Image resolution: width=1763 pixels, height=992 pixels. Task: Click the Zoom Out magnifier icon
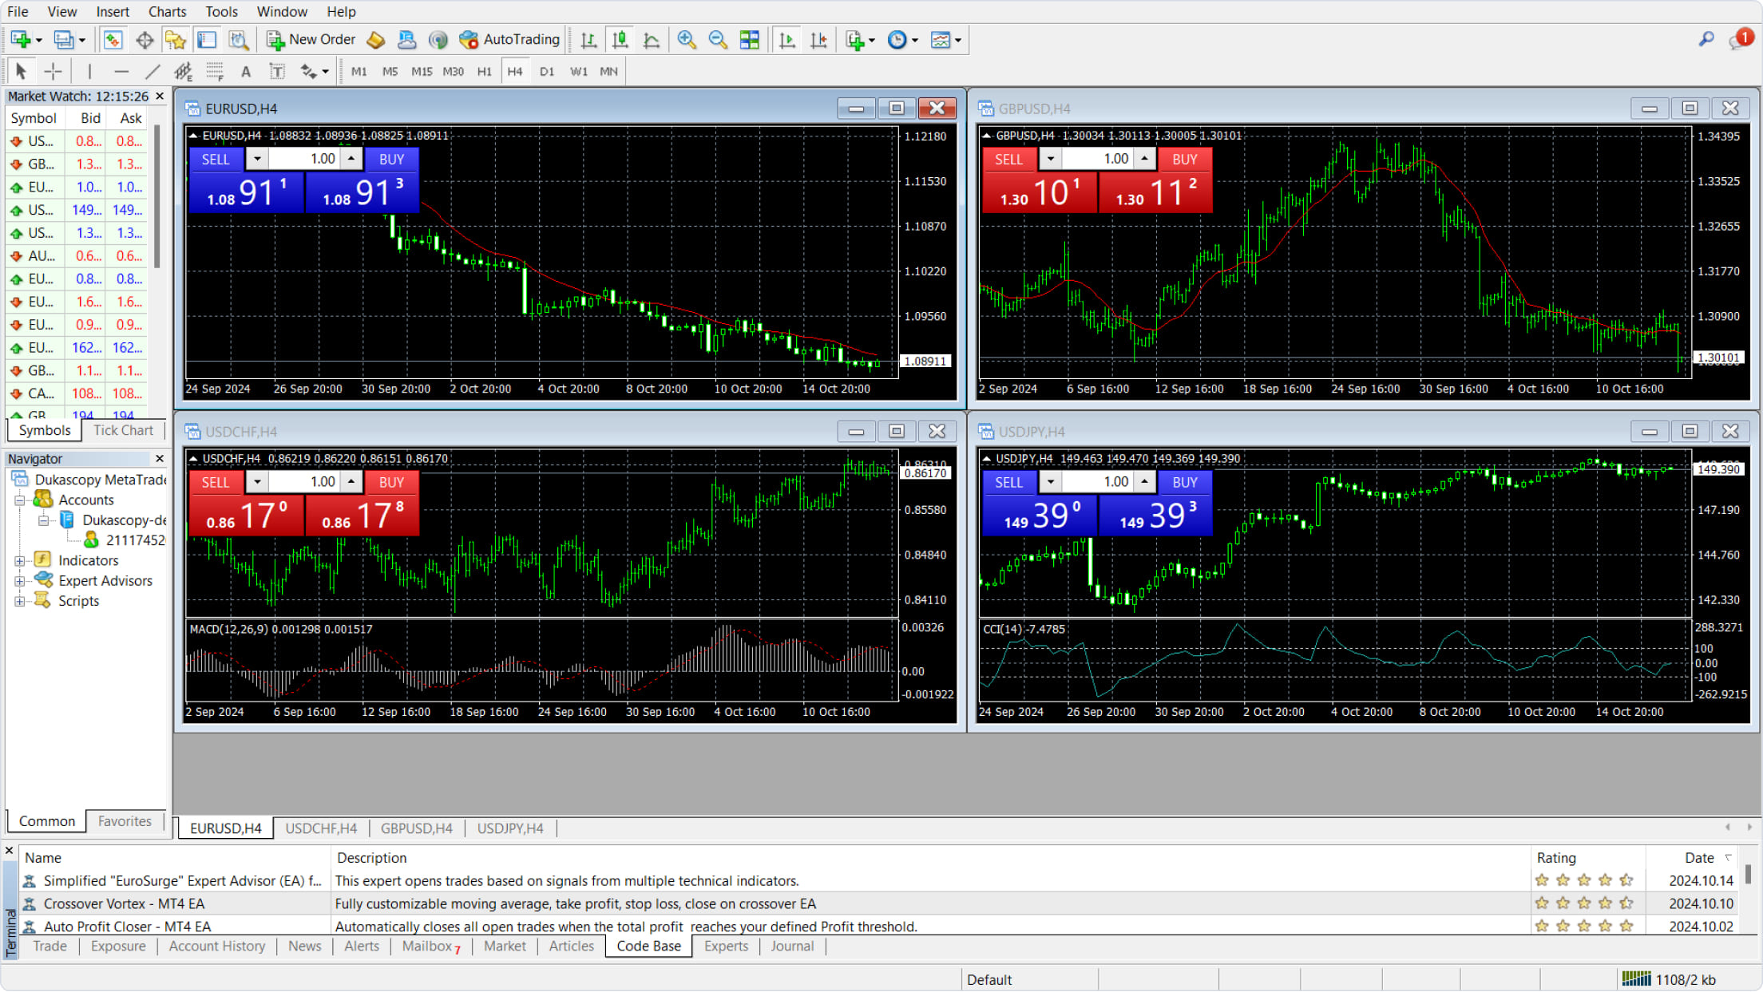[x=718, y=39]
